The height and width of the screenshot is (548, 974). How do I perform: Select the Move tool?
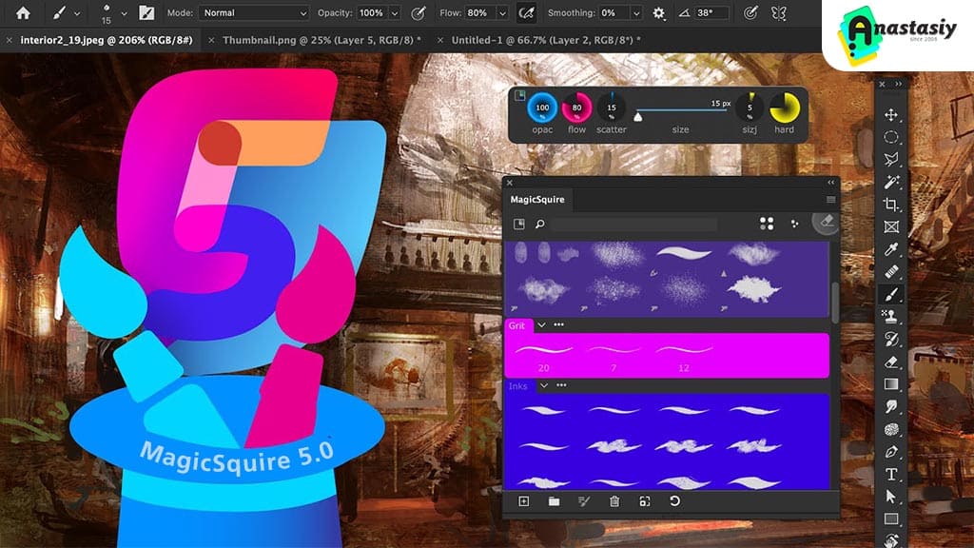(x=890, y=115)
